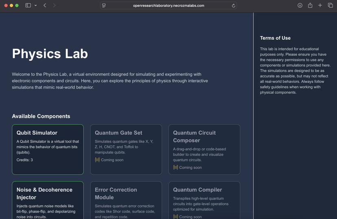Click the construction icon on Quantum Circuit Composer
Screen dimensions: 337x219
click(175, 167)
